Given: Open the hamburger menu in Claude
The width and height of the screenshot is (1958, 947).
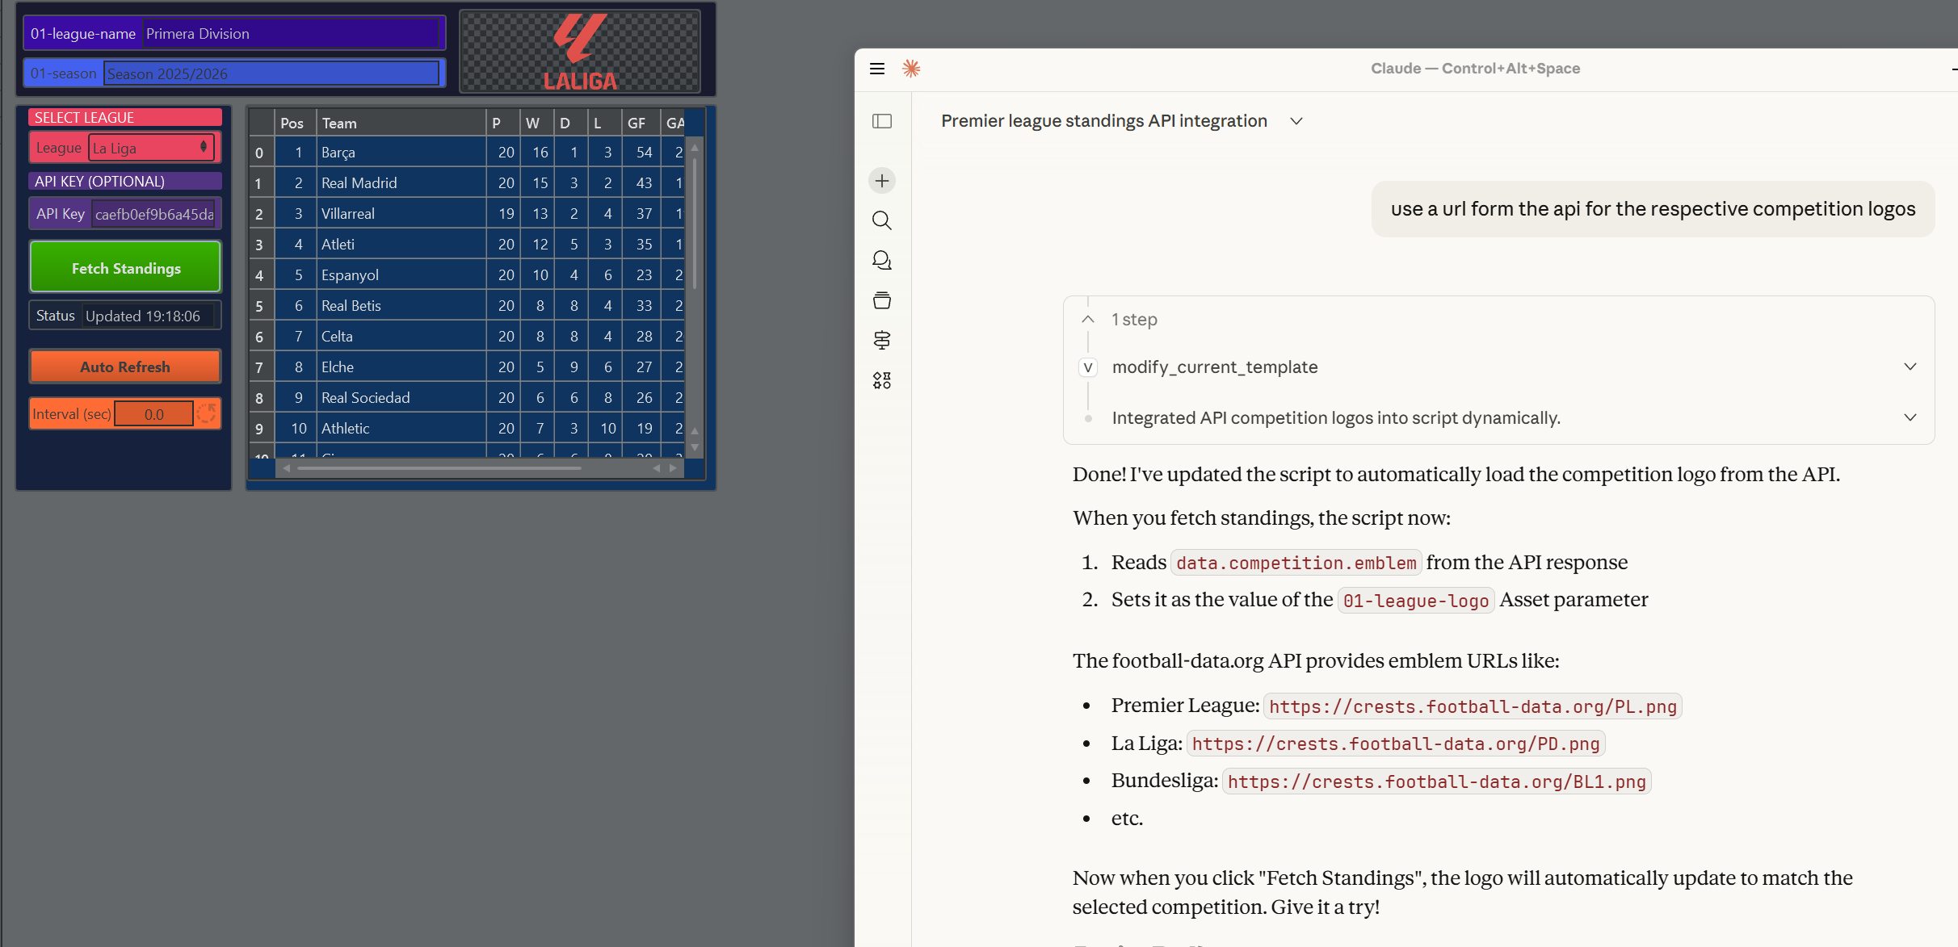Looking at the screenshot, I should [877, 69].
